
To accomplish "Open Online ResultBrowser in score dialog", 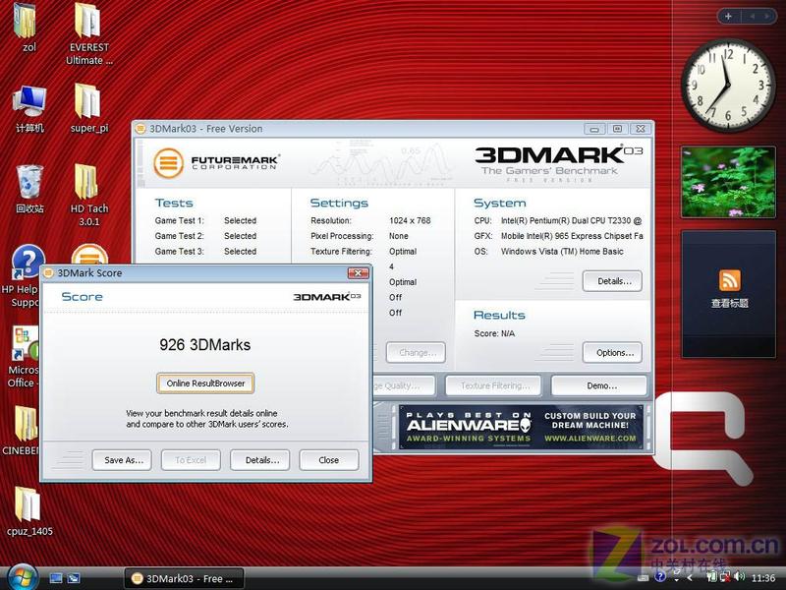I will click(x=205, y=383).
